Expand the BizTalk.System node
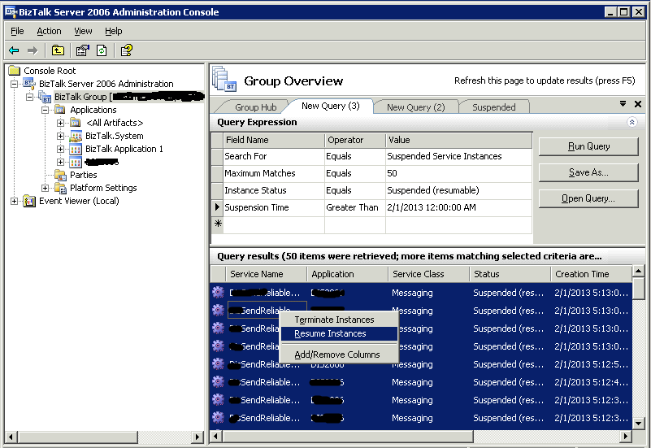The width and height of the screenshot is (651, 448). click(61, 136)
